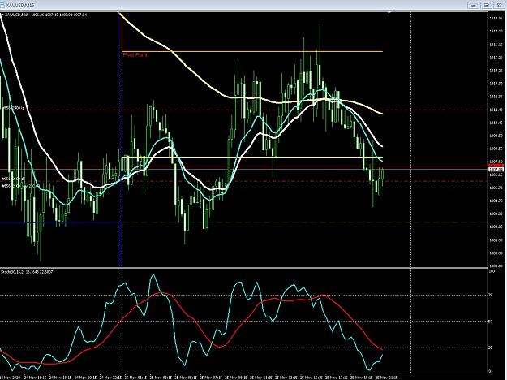Click the '24 Nov 22:15' time axis label
The width and height of the screenshot is (507, 380).
(x=110, y=378)
